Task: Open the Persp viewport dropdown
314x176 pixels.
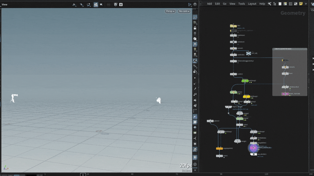Action: click(x=170, y=11)
